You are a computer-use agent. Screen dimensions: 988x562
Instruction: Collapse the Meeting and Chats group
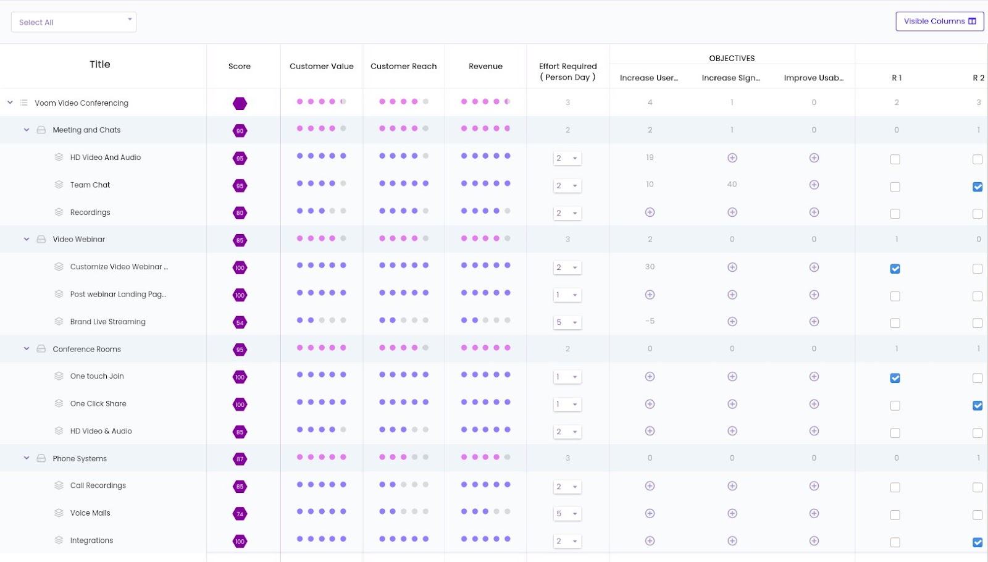27,130
